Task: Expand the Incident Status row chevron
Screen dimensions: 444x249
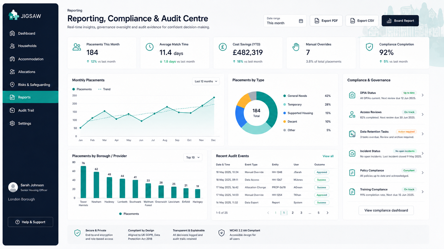Action: click(x=422, y=153)
